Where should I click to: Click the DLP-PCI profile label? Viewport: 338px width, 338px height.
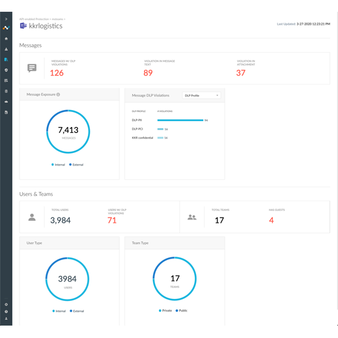coord(137,129)
